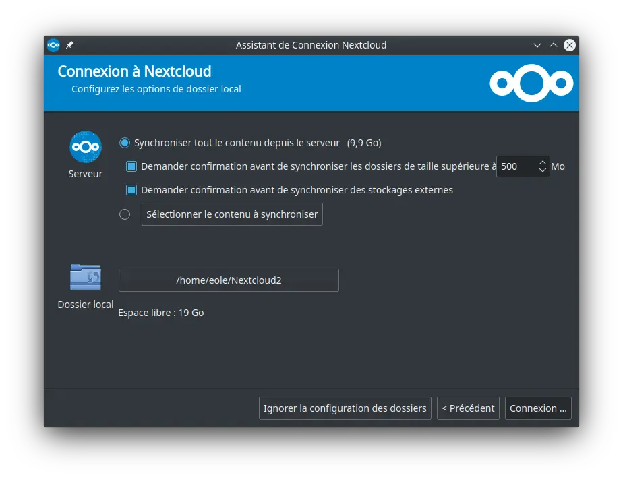Choose local folder /home/eole/Nextcloud2
The image size is (623, 479).
(229, 280)
